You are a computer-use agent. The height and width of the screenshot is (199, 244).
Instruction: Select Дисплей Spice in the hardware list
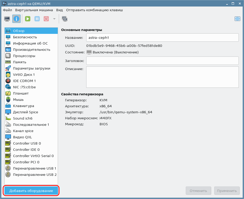tap(25, 112)
